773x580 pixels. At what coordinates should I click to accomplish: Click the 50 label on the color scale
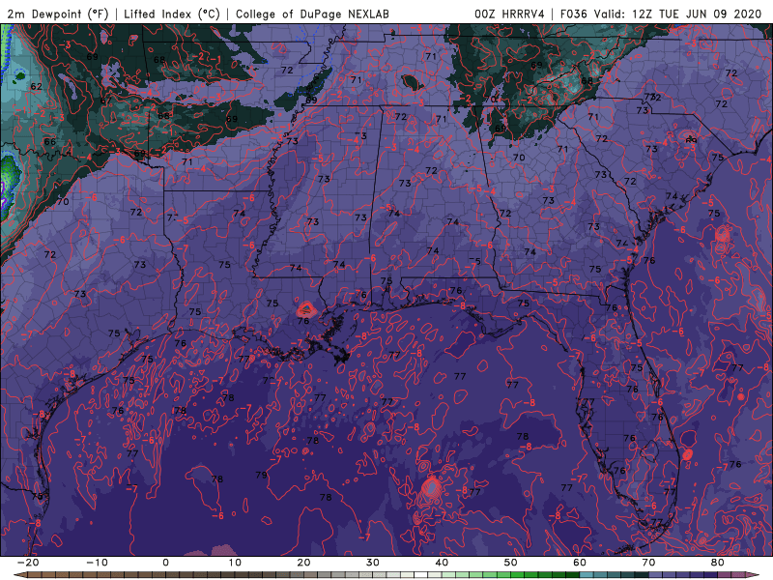(x=511, y=563)
